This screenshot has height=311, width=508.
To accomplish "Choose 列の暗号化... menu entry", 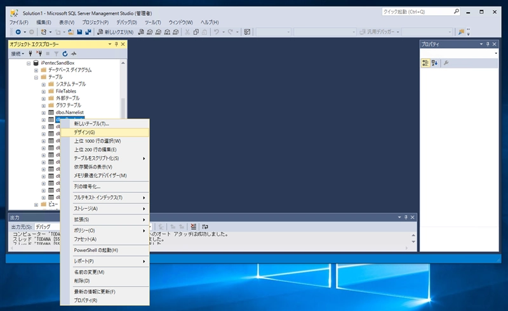I will 105,187.
